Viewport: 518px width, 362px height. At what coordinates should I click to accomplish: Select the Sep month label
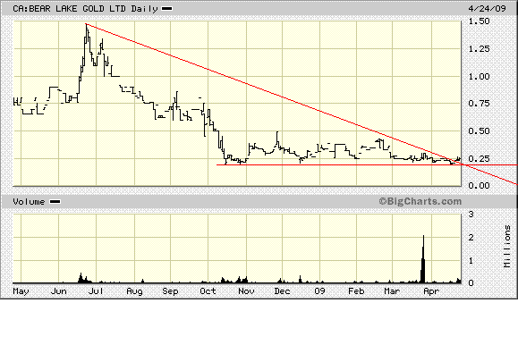(170, 291)
